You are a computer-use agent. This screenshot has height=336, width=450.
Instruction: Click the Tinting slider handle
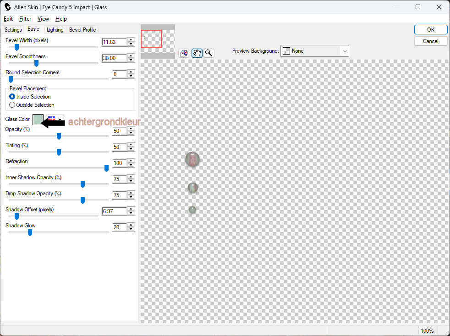click(59, 152)
